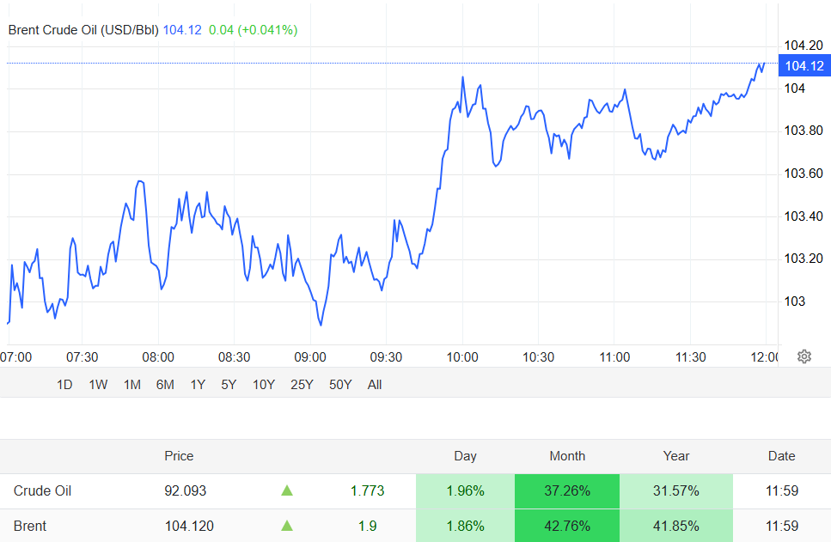
Task: Click the blue 104.12 price label
Action: 804,66
